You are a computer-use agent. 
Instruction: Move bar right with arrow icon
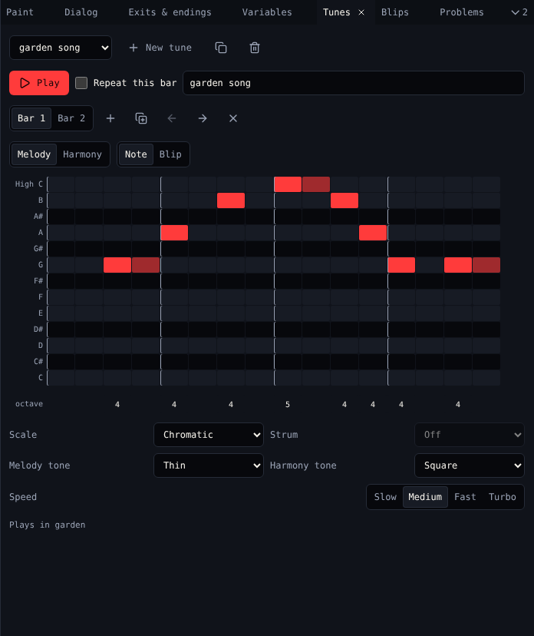coord(203,118)
